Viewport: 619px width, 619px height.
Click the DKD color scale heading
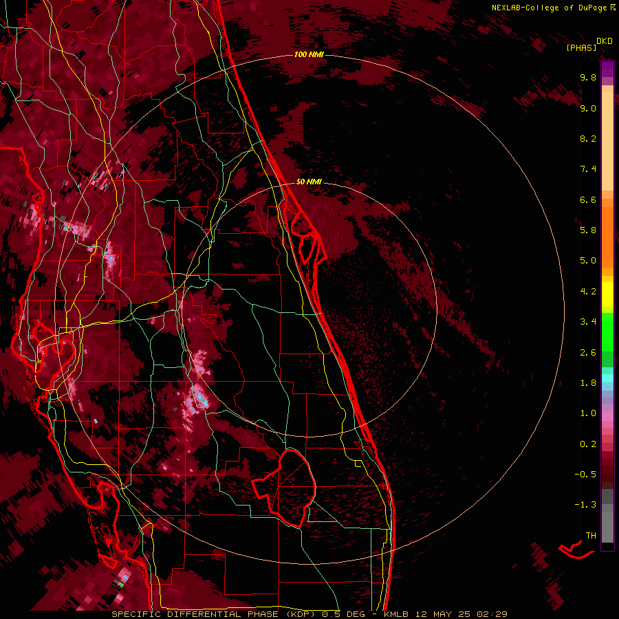pyautogui.click(x=604, y=41)
